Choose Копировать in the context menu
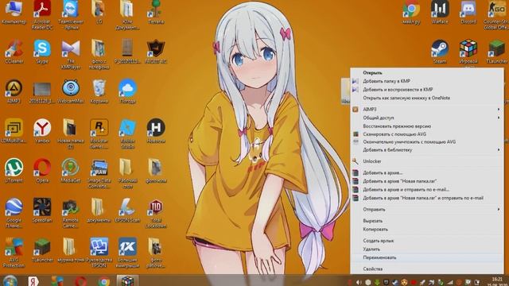509x286 pixels. click(x=427, y=230)
